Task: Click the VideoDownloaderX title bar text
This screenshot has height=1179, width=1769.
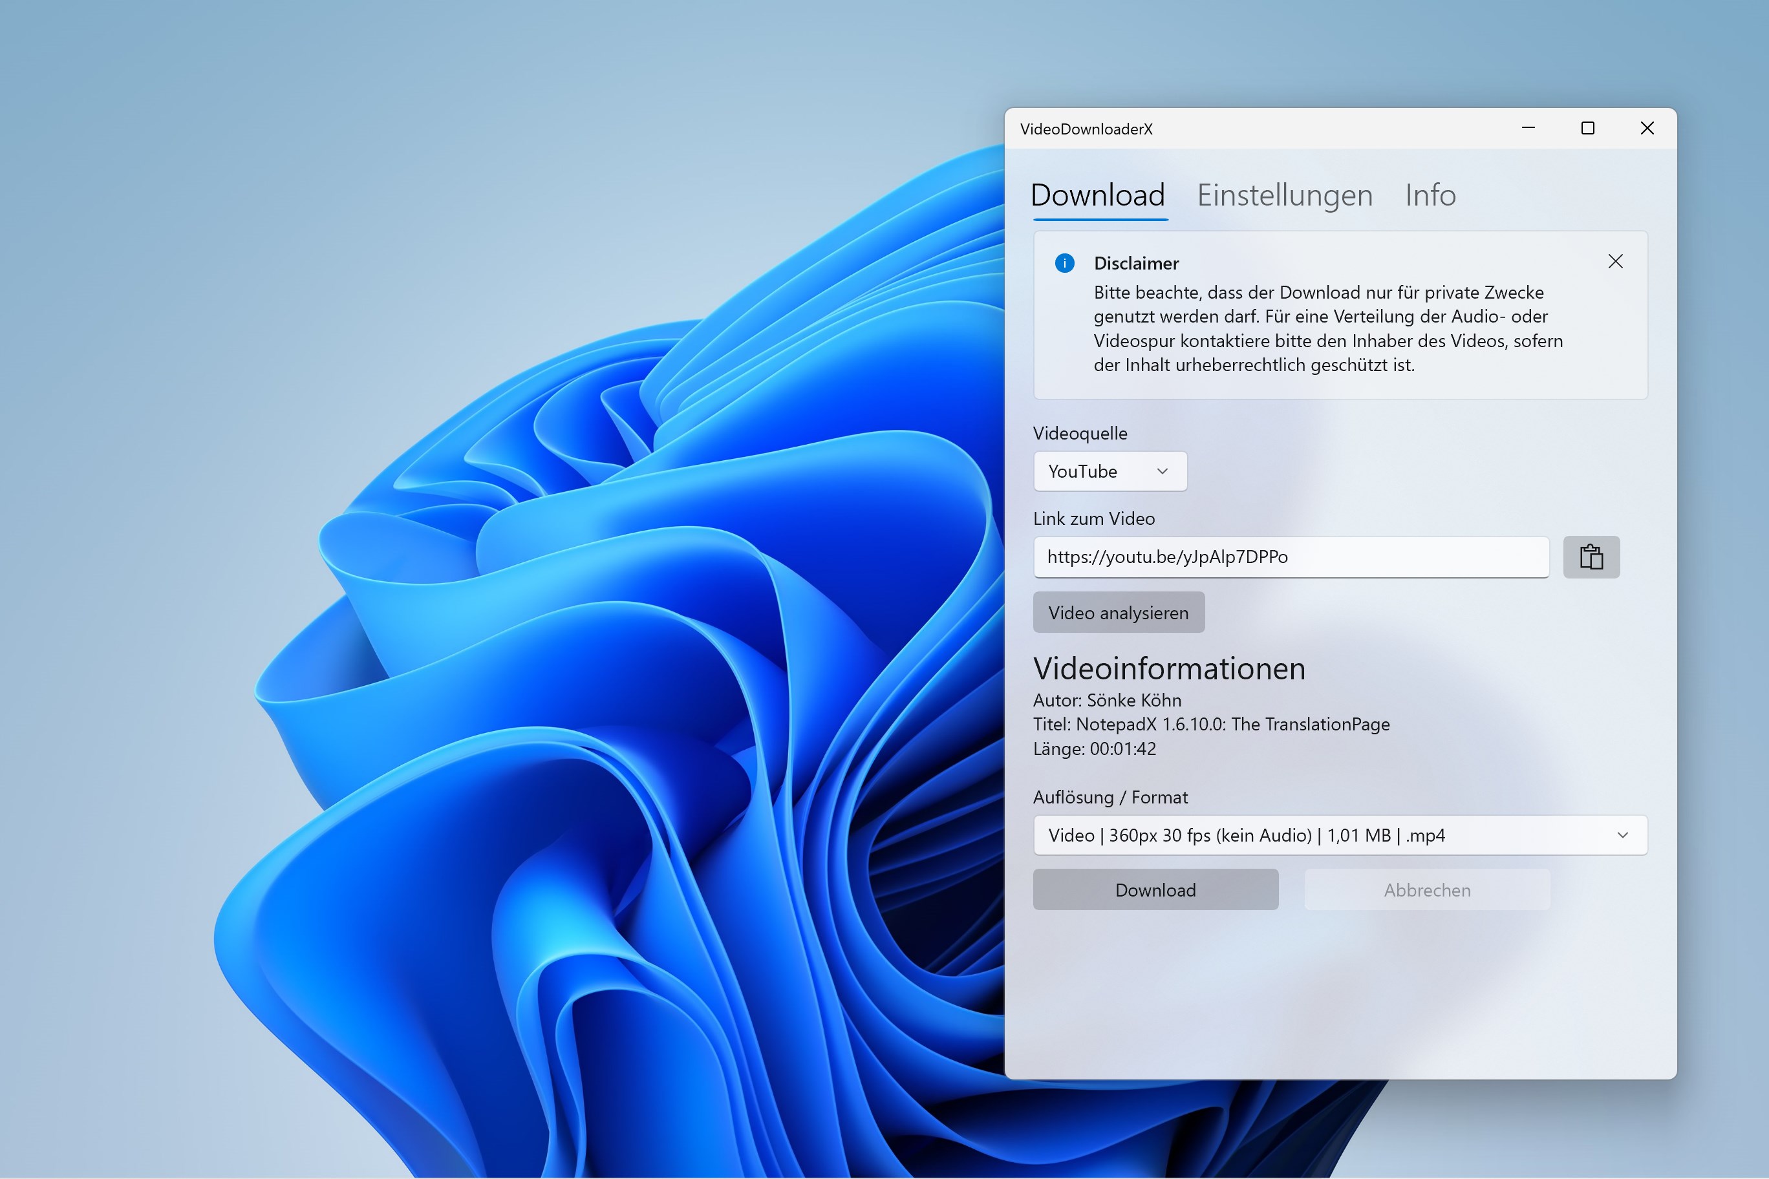Action: (x=1086, y=129)
